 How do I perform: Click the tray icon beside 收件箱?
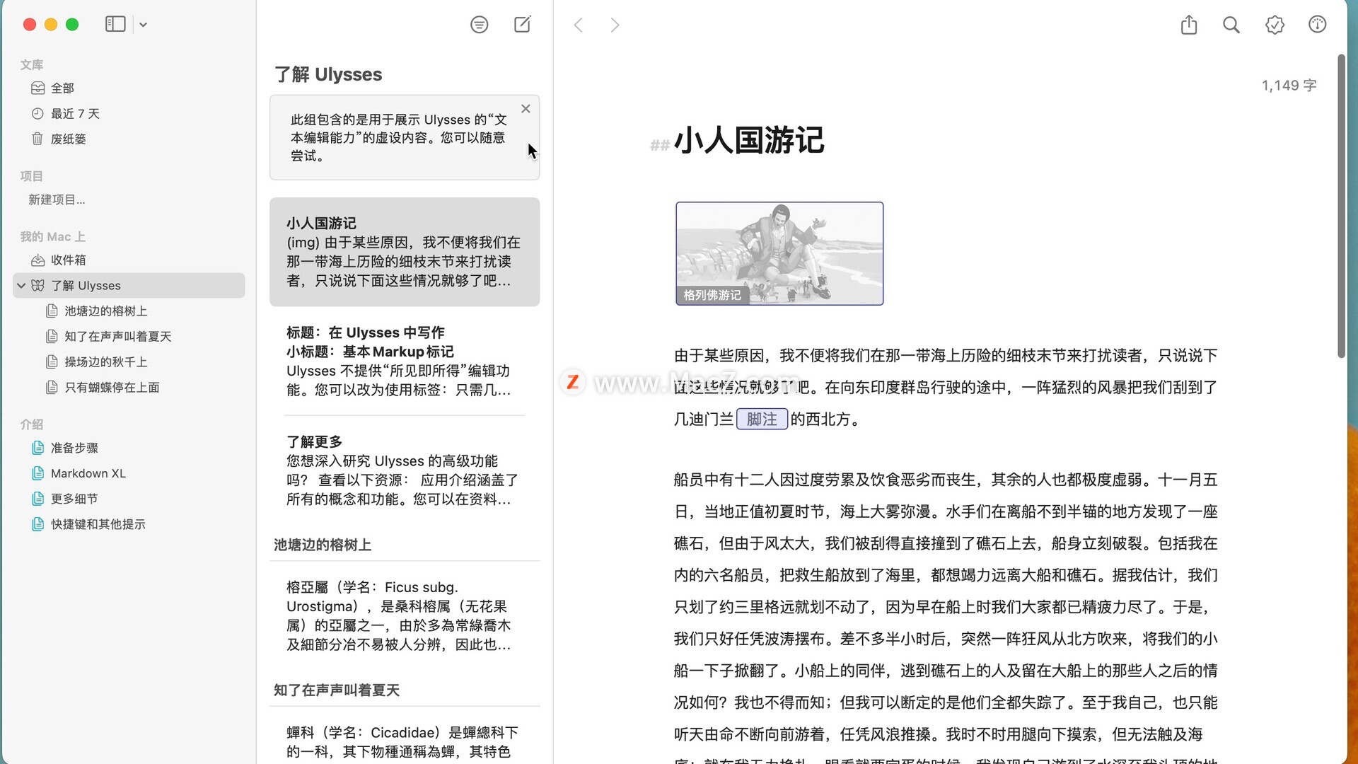coord(38,260)
